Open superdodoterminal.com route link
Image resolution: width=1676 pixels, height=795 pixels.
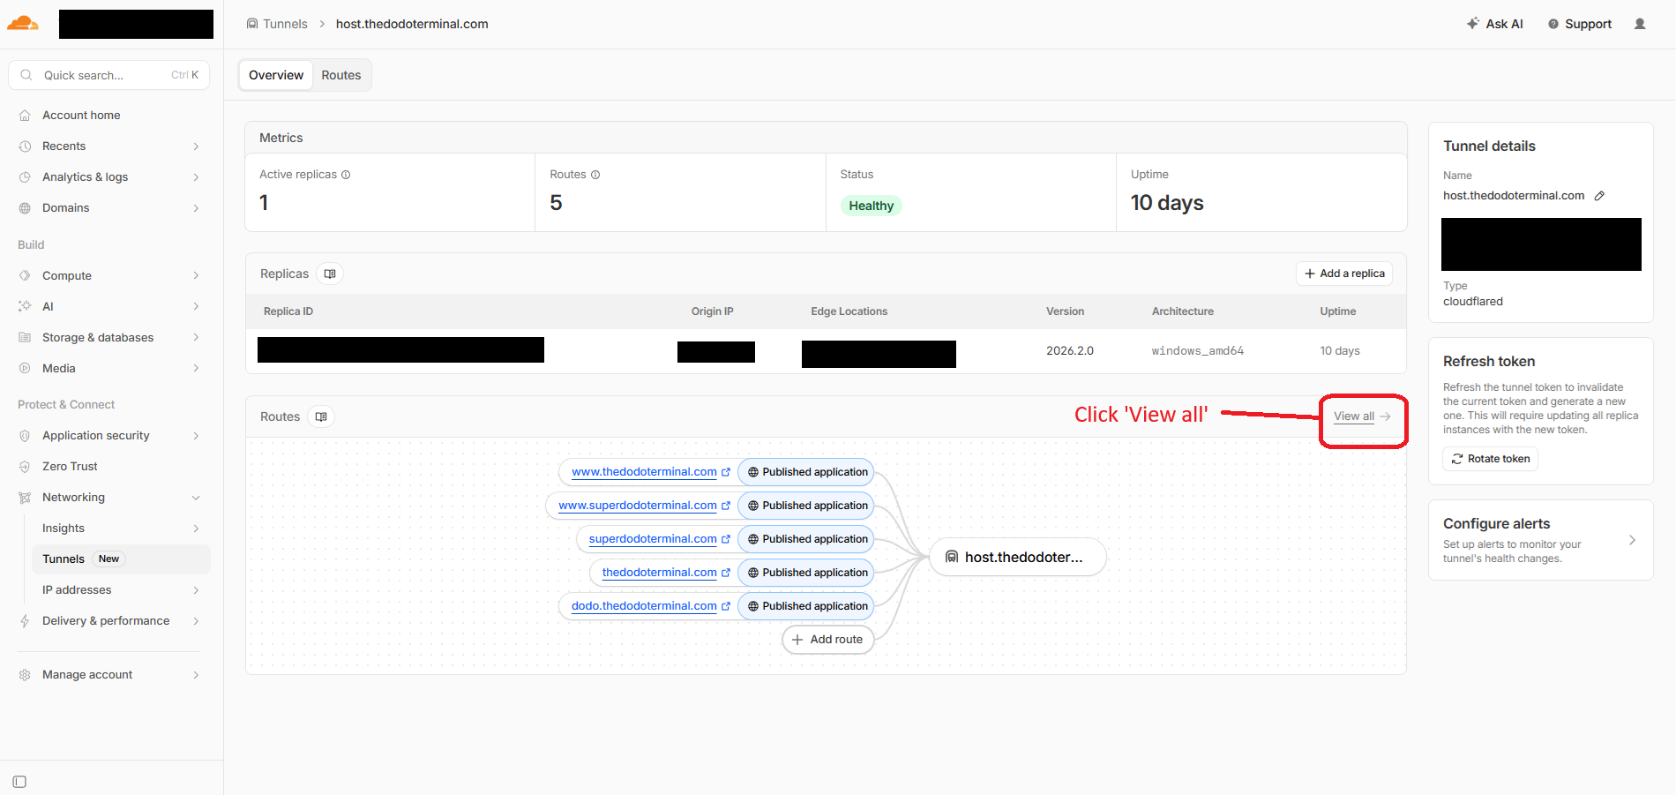point(653,539)
